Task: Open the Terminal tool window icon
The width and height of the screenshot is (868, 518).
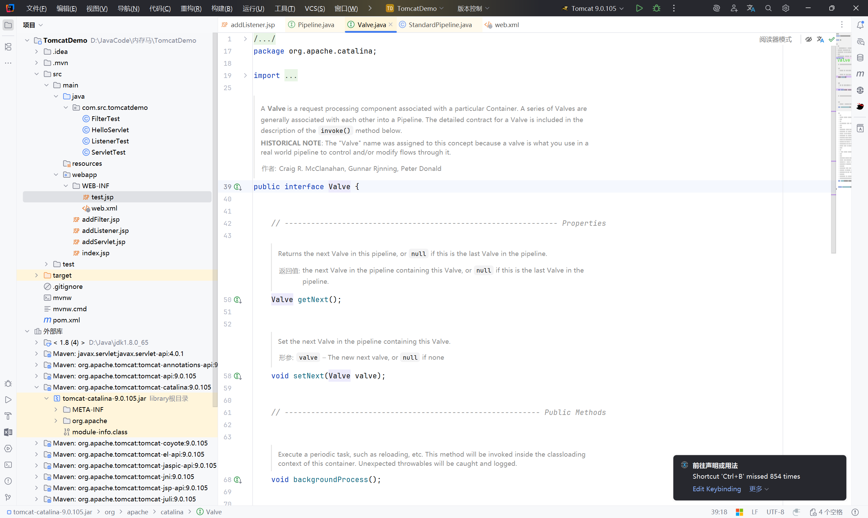Action: click(x=8, y=464)
